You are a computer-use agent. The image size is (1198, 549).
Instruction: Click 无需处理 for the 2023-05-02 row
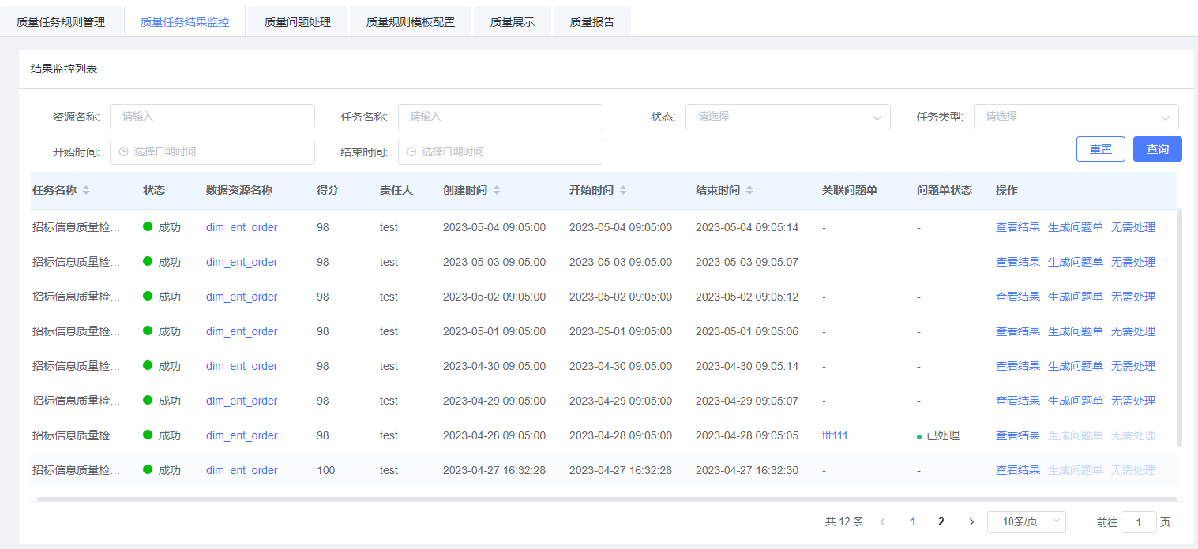1133,297
